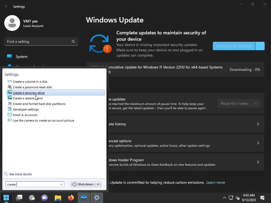This screenshot has width=271, height=203.
Task: Launch Firefox from the taskbar
Action: pyautogui.click(x=71, y=198)
